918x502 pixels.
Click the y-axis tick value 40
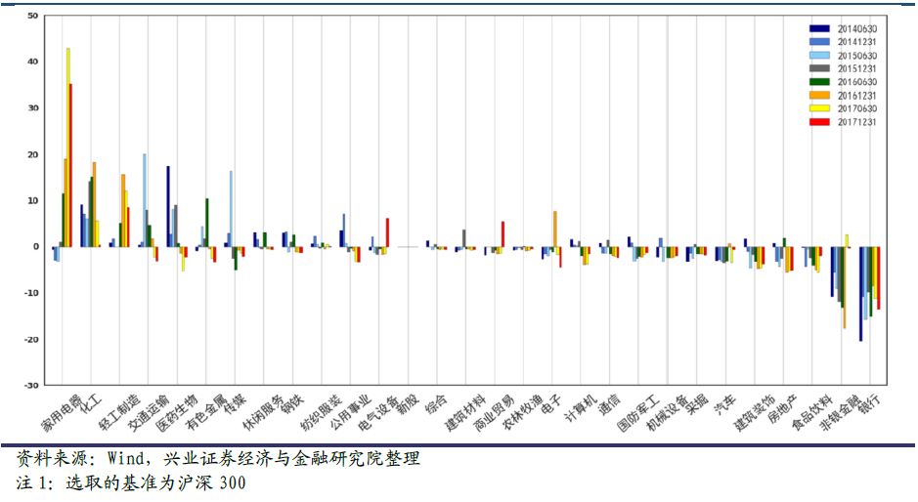[33, 62]
